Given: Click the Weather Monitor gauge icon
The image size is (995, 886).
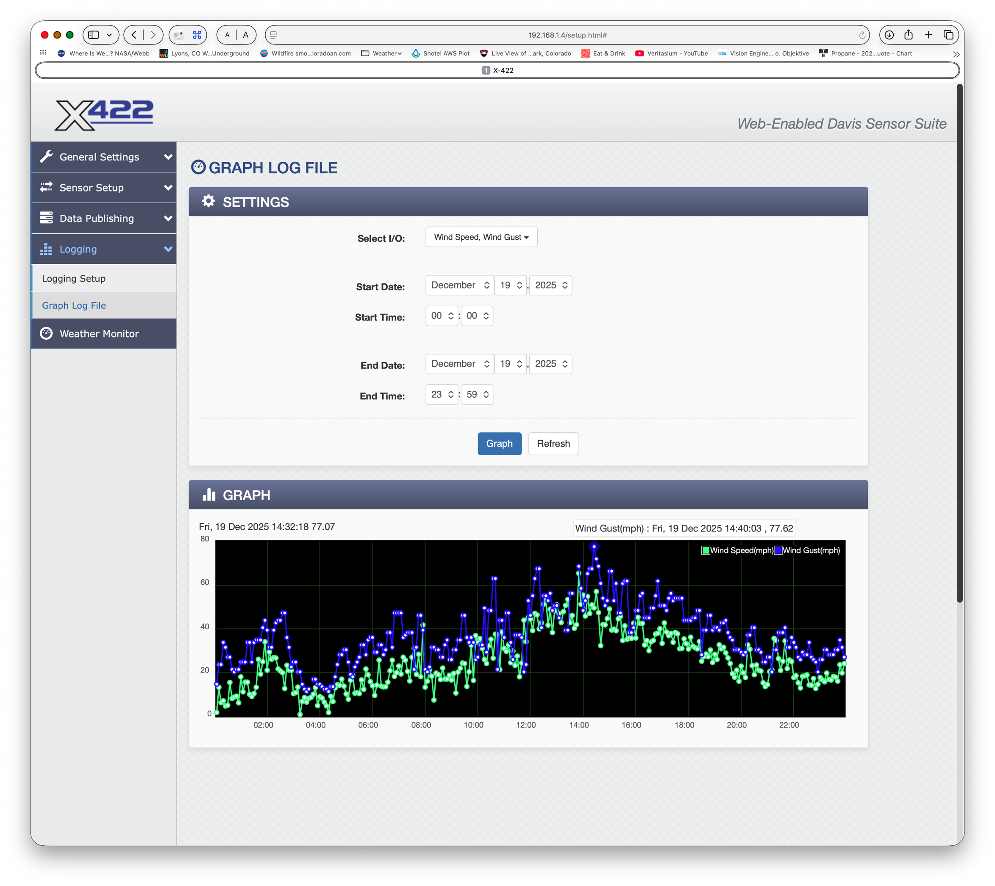Looking at the screenshot, I should coord(46,333).
